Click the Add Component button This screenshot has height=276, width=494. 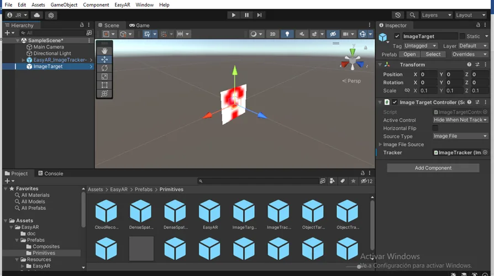[x=433, y=168]
